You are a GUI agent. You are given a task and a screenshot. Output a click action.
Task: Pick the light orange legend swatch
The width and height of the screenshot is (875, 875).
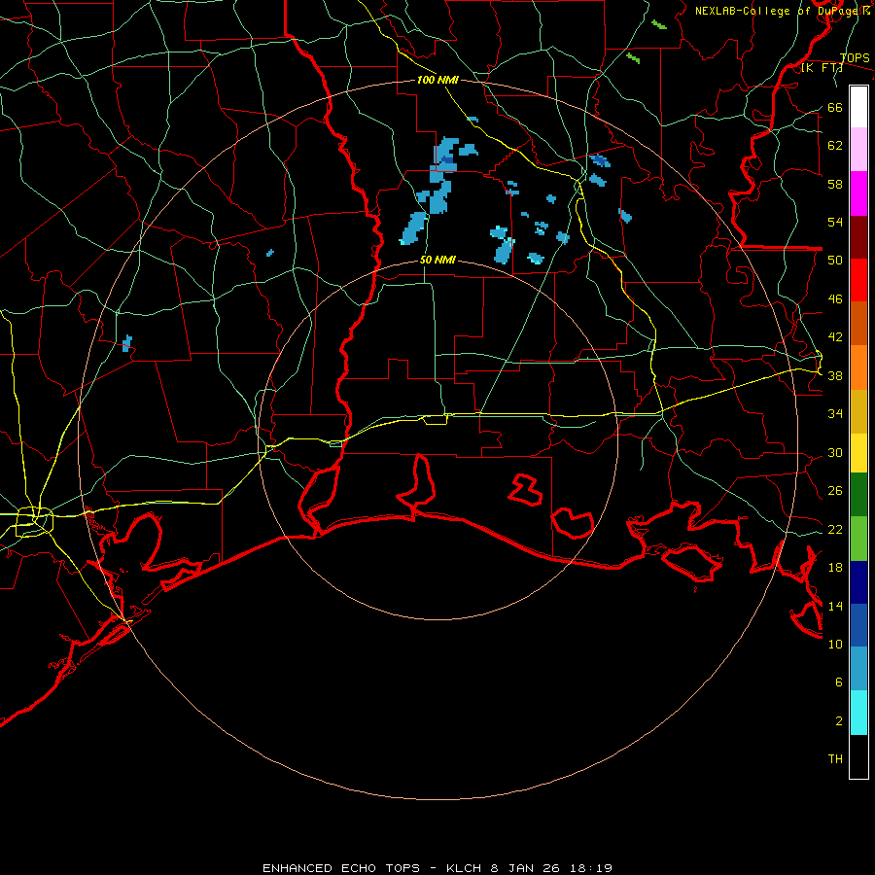[x=858, y=367]
